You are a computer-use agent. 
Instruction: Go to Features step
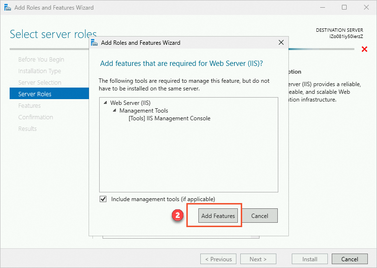(x=29, y=105)
